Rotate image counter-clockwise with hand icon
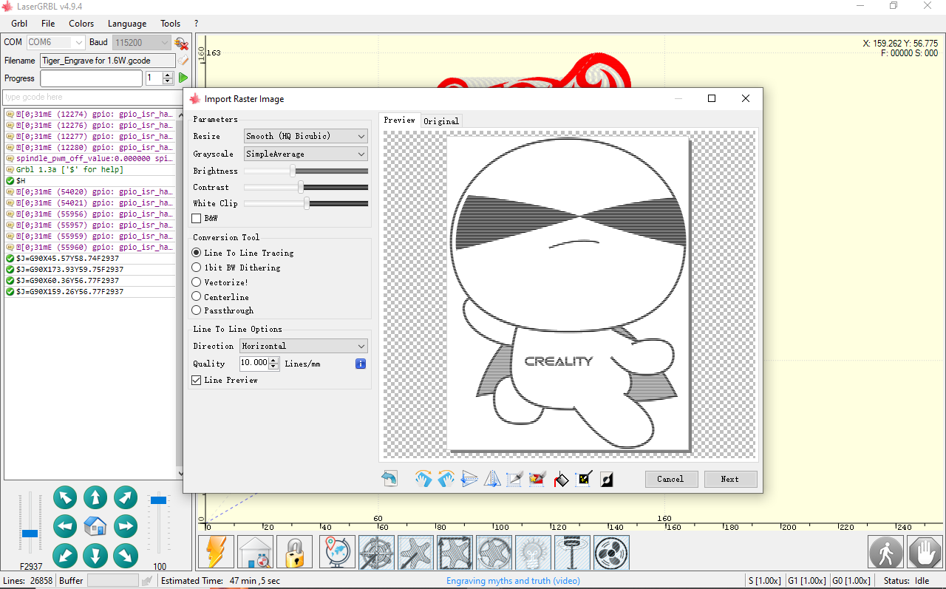This screenshot has height=589, width=946. (x=446, y=479)
